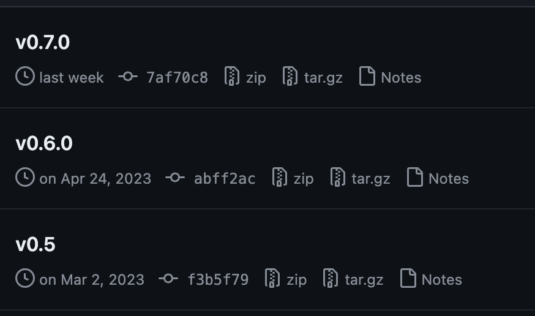Image resolution: width=535 pixels, height=316 pixels.
Task: Click the zip file icon for v0.6.0
Action: (280, 177)
